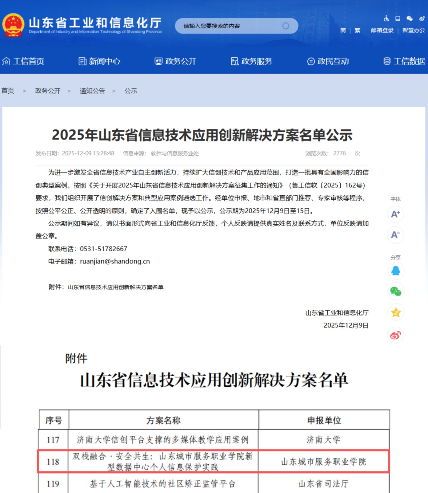Click the search magnifier icon
The image size is (428, 493).
point(286,26)
